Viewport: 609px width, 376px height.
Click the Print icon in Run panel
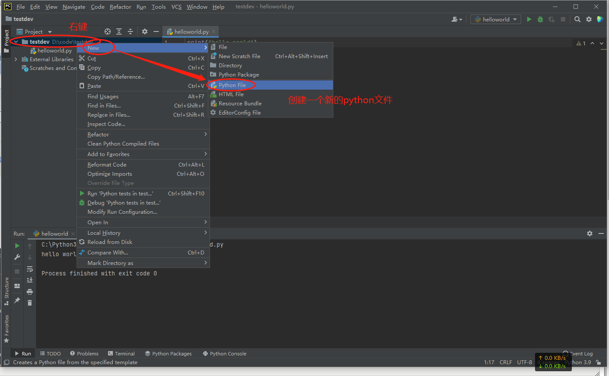[30, 291]
